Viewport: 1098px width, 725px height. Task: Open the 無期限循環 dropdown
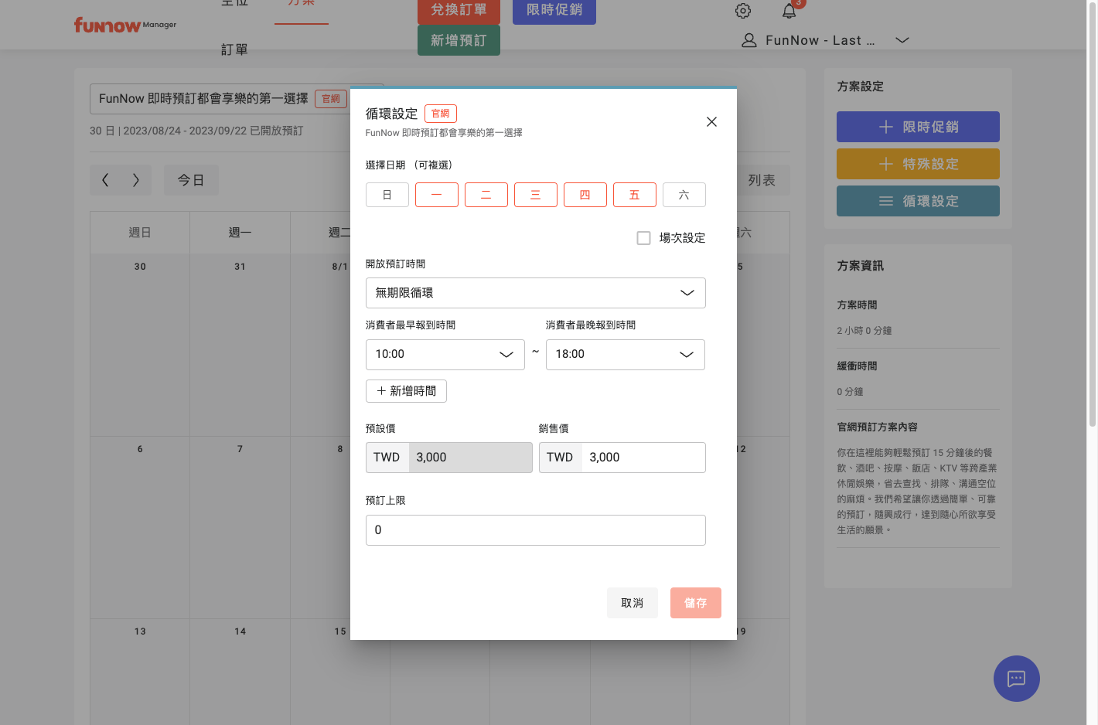pyautogui.click(x=536, y=293)
